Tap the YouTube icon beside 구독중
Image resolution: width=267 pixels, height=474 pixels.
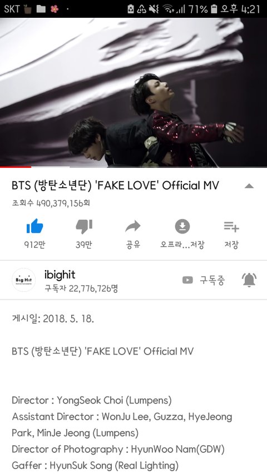tap(187, 280)
